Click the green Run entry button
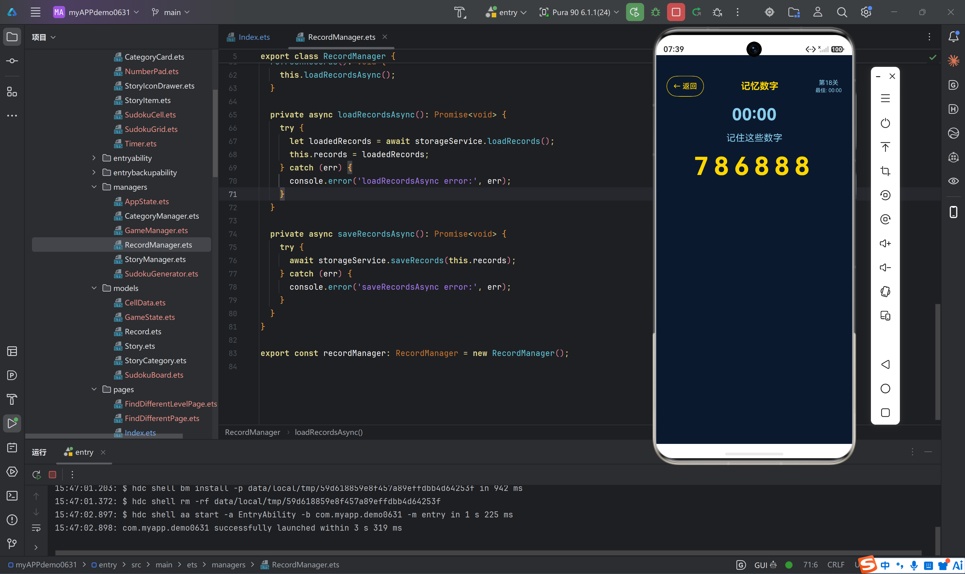The width and height of the screenshot is (965, 574). click(635, 12)
